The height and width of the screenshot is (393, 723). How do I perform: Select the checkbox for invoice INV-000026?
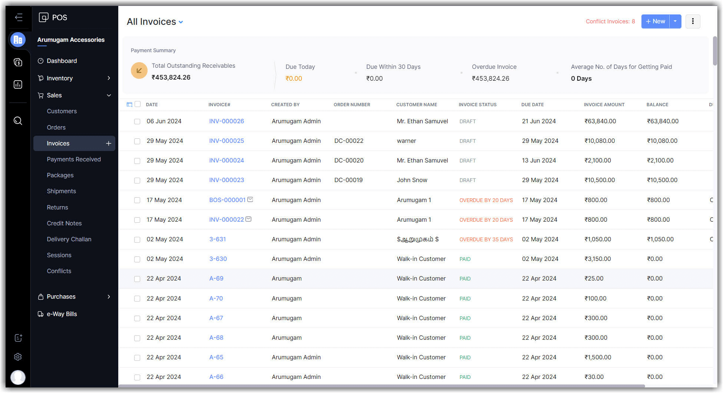[137, 121]
